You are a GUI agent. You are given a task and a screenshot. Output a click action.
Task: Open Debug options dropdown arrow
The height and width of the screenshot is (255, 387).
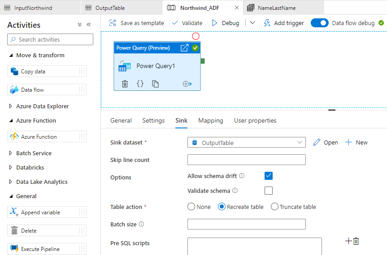tap(252, 23)
